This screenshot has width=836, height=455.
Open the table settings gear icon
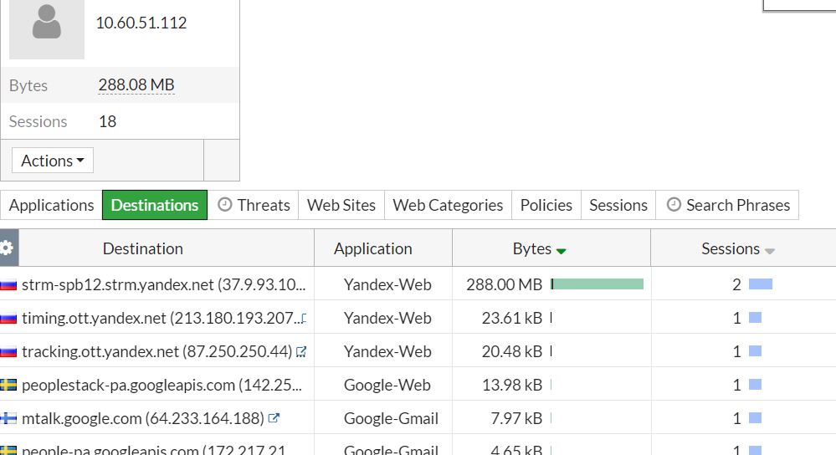coord(7,248)
